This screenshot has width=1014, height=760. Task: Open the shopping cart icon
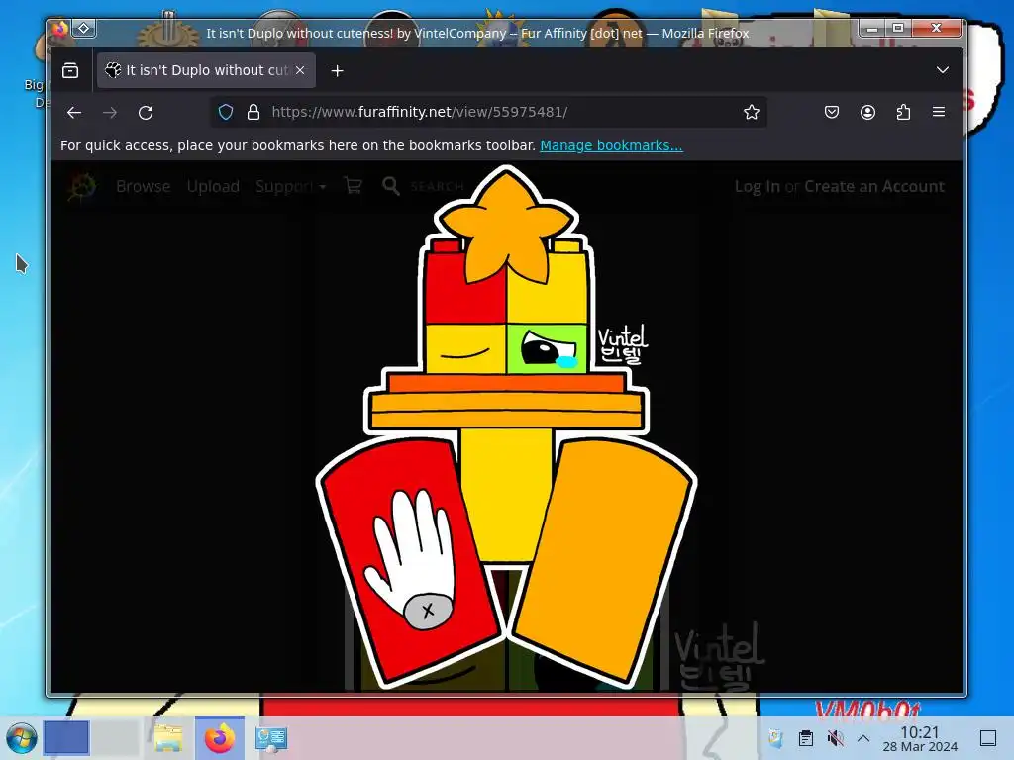click(x=354, y=186)
